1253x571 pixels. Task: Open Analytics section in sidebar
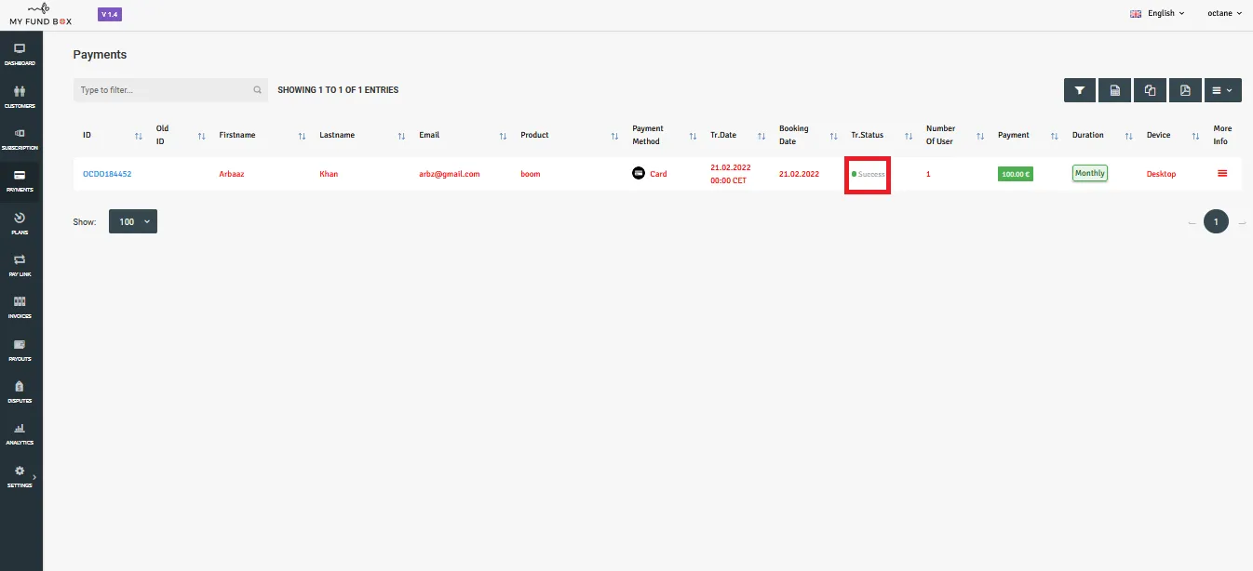pyautogui.click(x=20, y=433)
